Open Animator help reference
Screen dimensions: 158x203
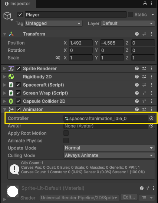tap(137, 109)
